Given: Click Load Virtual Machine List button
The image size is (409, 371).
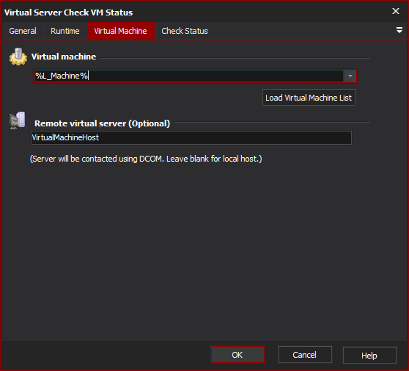Looking at the screenshot, I should click(x=309, y=98).
